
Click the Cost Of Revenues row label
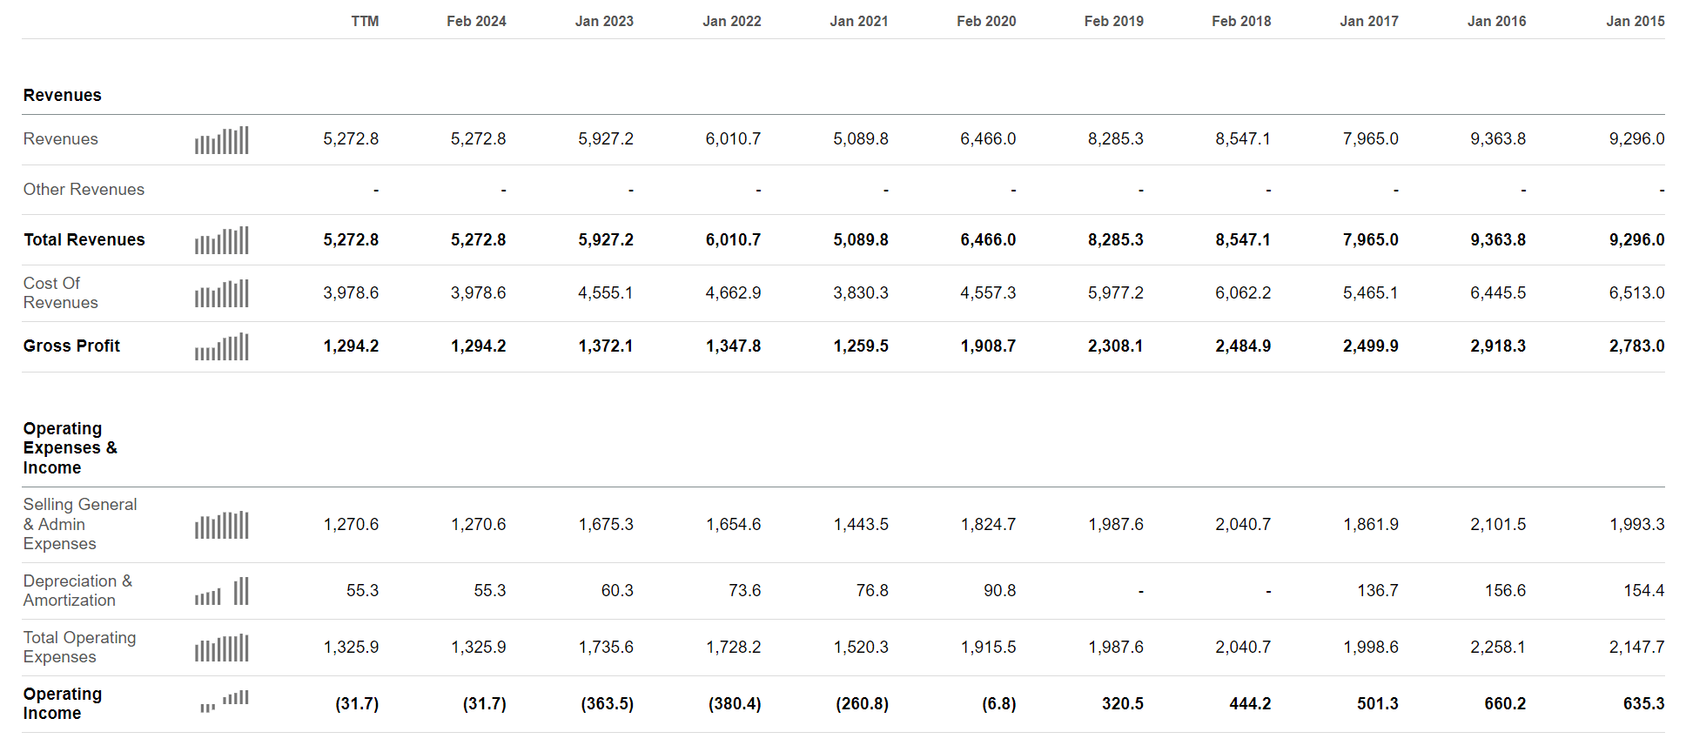click(60, 293)
